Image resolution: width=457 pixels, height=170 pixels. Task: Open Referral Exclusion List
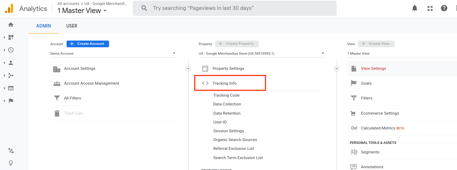pyautogui.click(x=234, y=148)
